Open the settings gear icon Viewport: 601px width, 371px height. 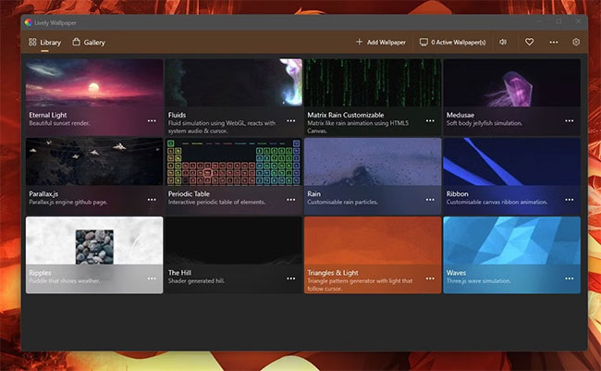(576, 42)
